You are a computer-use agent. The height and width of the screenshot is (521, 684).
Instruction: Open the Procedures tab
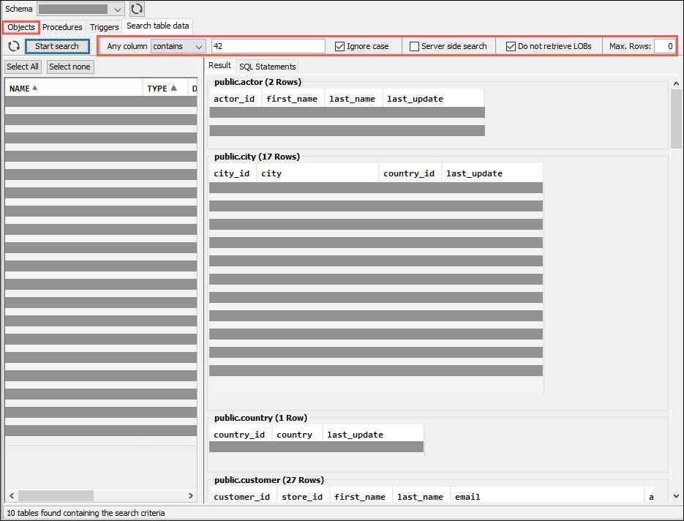(x=62, y=27)
